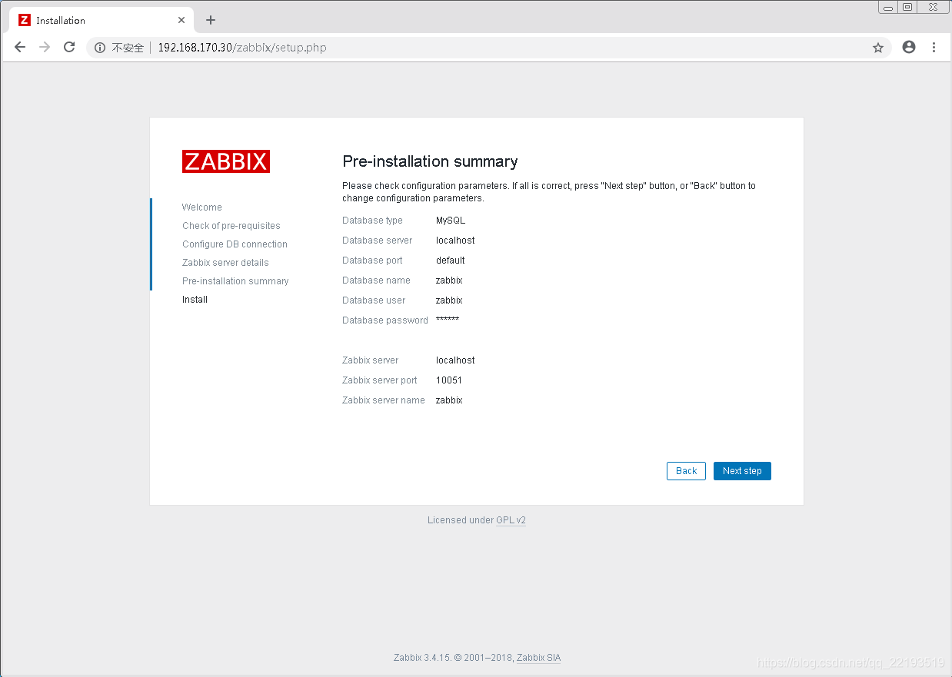Click the Database server localhost value
Image resolution: width=952 pixels, height=677 pixels.
tap(455, 241)
